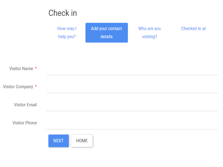Return home via the HOME button
The width and height of the screenshot is (223, 167).
point(82,141)
